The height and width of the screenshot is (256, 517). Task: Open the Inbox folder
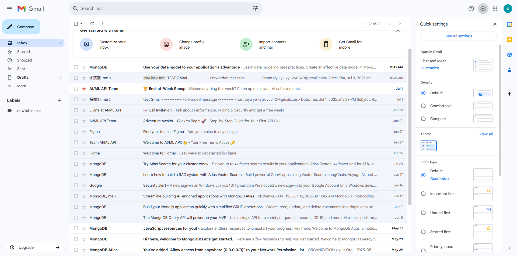click(32, 43)
